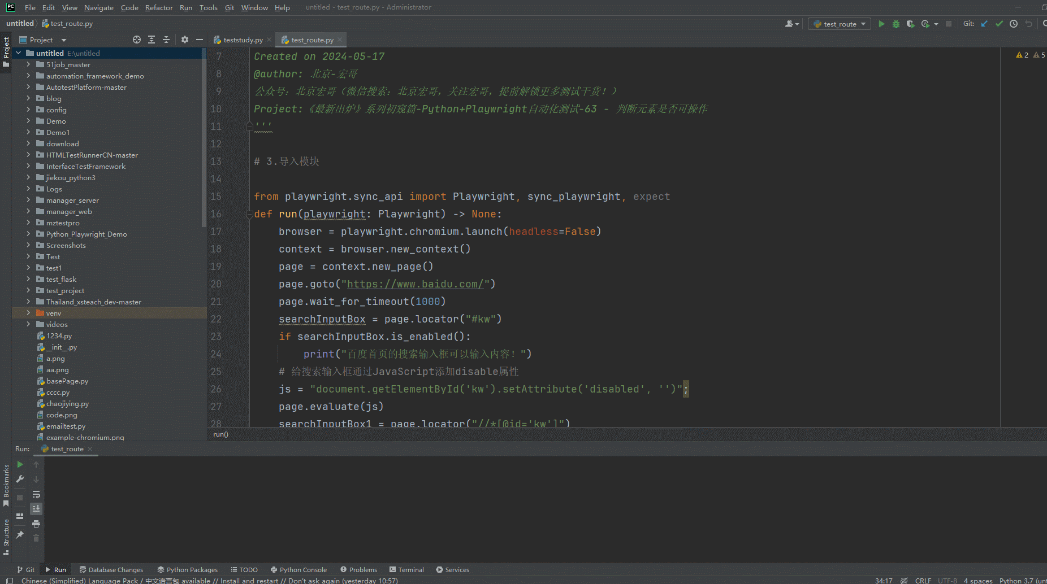Open Project panel settings gear
The width and height of the screenshot is (1047, 584).
[185, 40]
